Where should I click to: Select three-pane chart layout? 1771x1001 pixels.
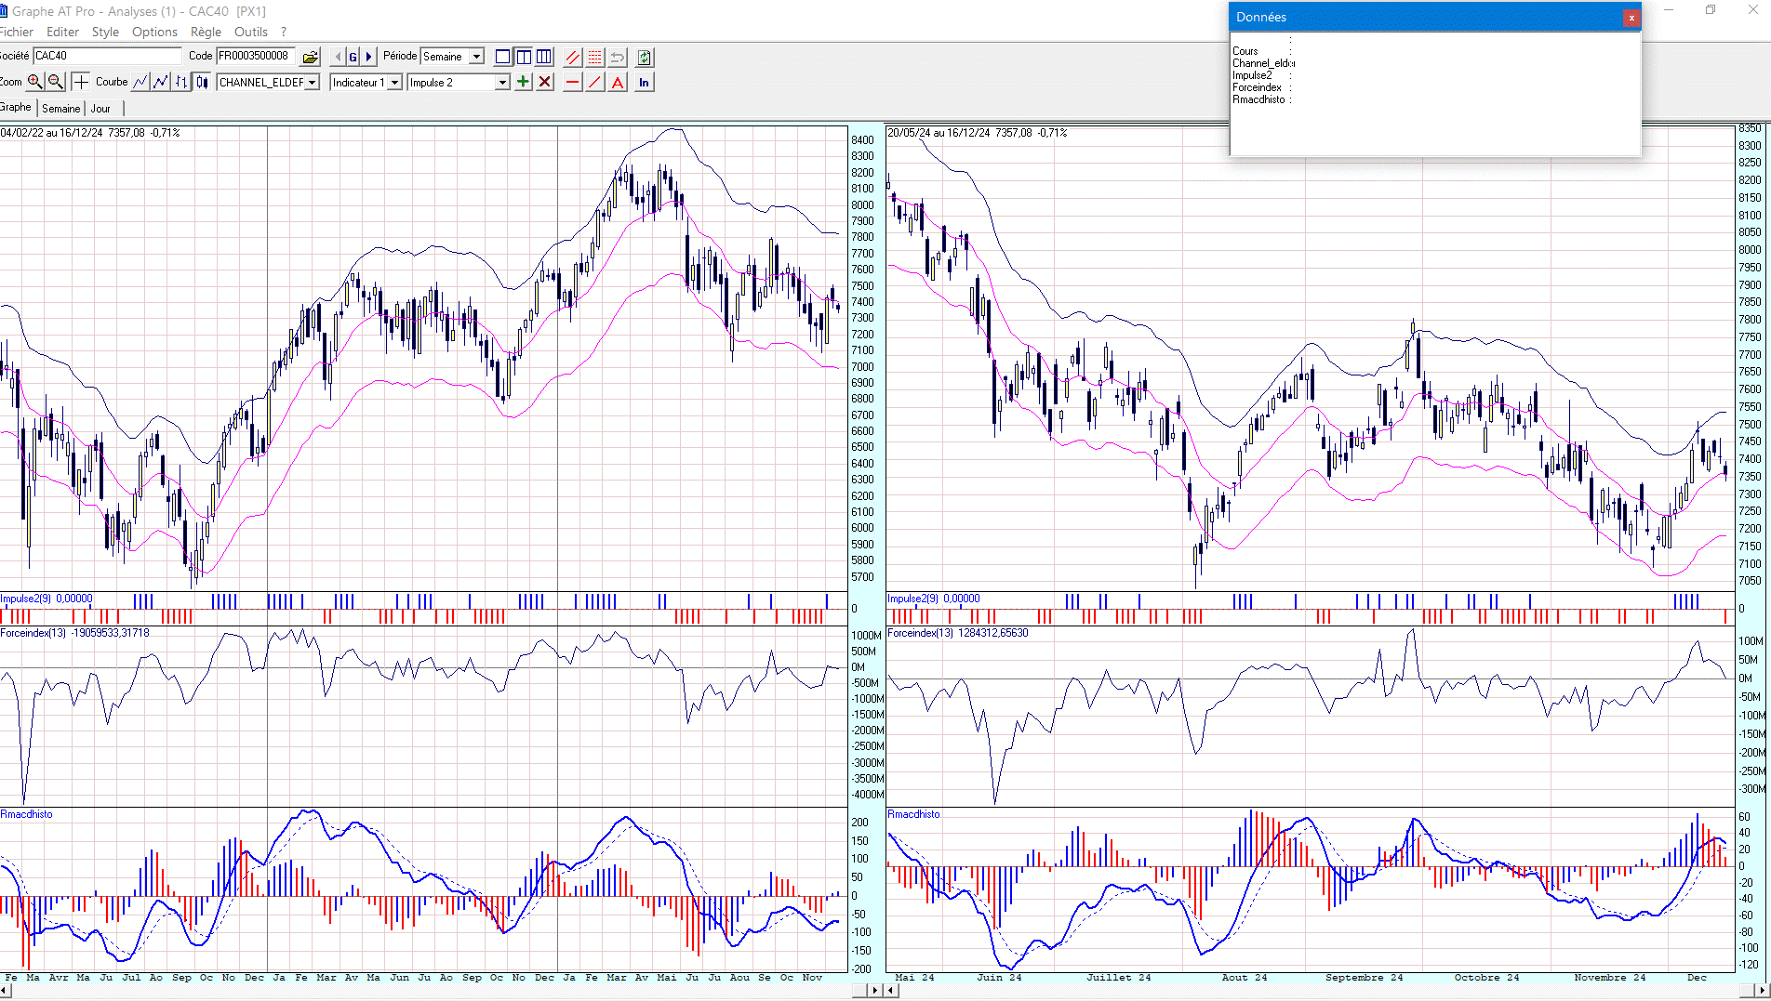pos(544,57)
